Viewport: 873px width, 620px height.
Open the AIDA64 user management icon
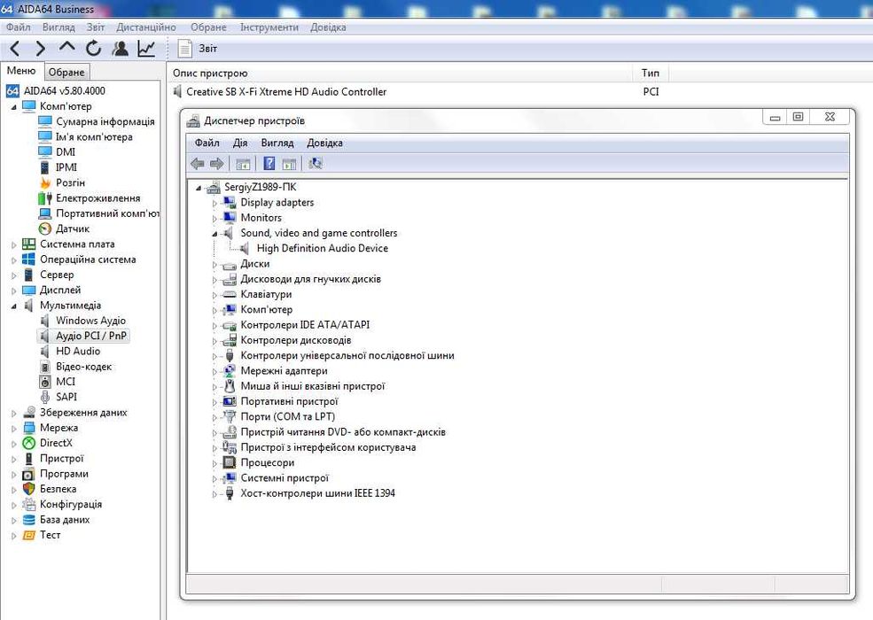tap(120, 49)
